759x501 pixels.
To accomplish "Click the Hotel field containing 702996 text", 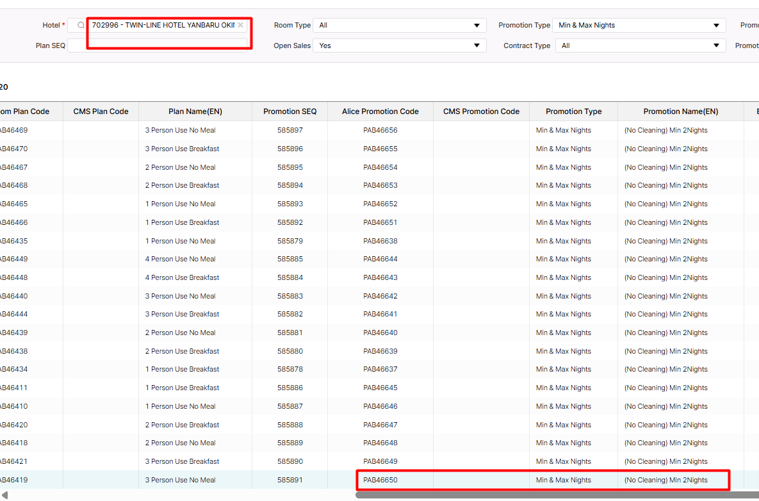I will coord(163,26).
